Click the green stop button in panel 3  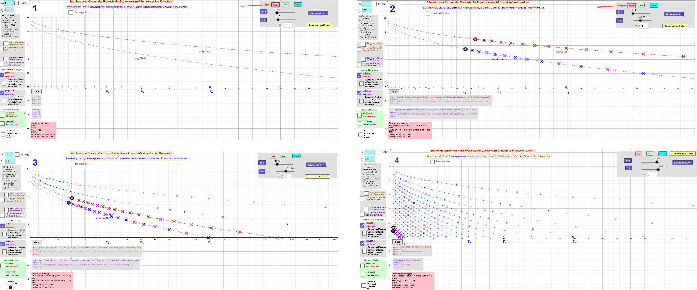284,156
